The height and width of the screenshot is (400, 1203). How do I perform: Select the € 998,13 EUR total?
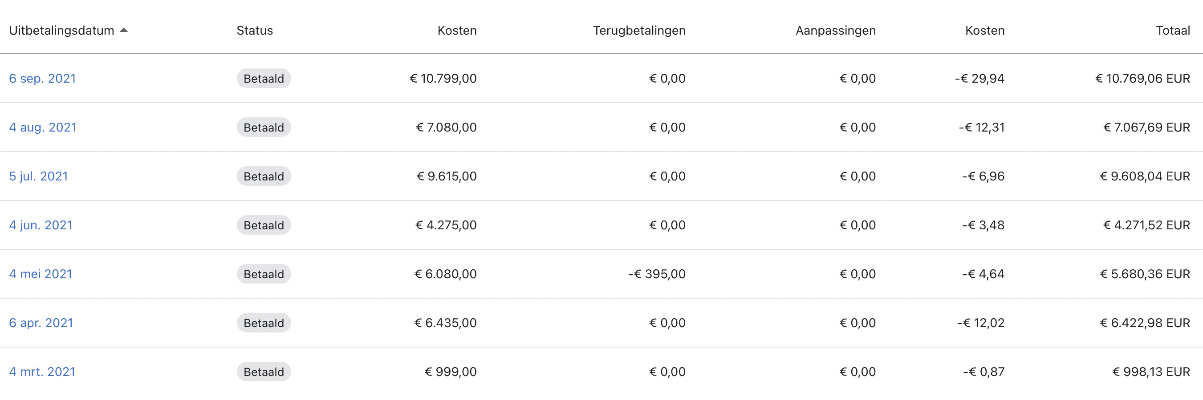(1151, 372)
